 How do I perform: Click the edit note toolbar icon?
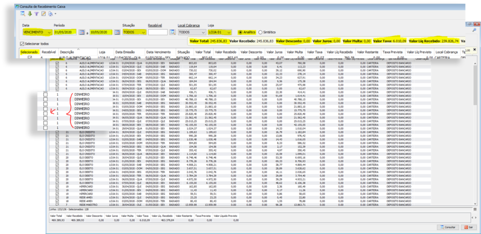tap(44, 14)
